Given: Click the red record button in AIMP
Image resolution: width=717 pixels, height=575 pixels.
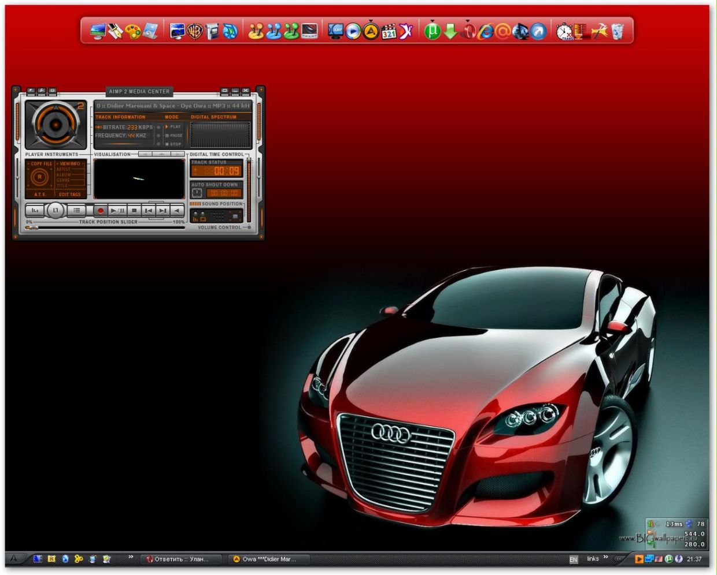Looking at the screenshot, I should pyautogui.click(x=101, y=210).
